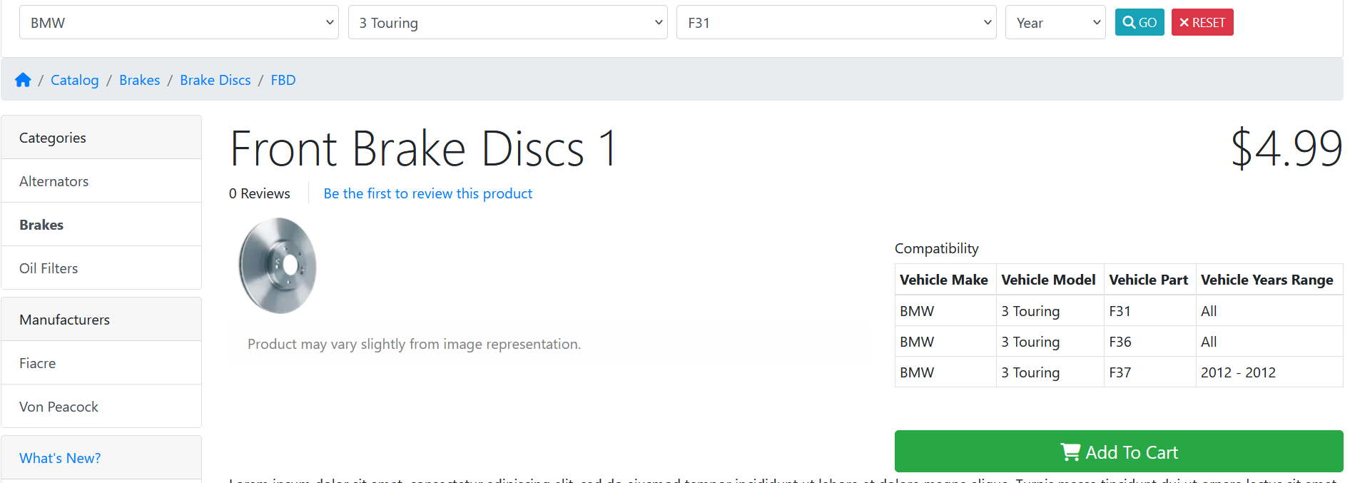The image size is (1350, 483).
Task: Go to Brakes breadcrumb link
Action: coord(140,80)
